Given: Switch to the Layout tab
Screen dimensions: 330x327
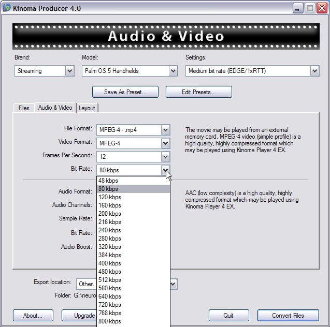Looking at the screenshot, I should click(x=87, y=108).
